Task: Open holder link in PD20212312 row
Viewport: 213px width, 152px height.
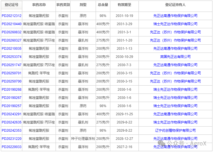Action: (175, 16)
